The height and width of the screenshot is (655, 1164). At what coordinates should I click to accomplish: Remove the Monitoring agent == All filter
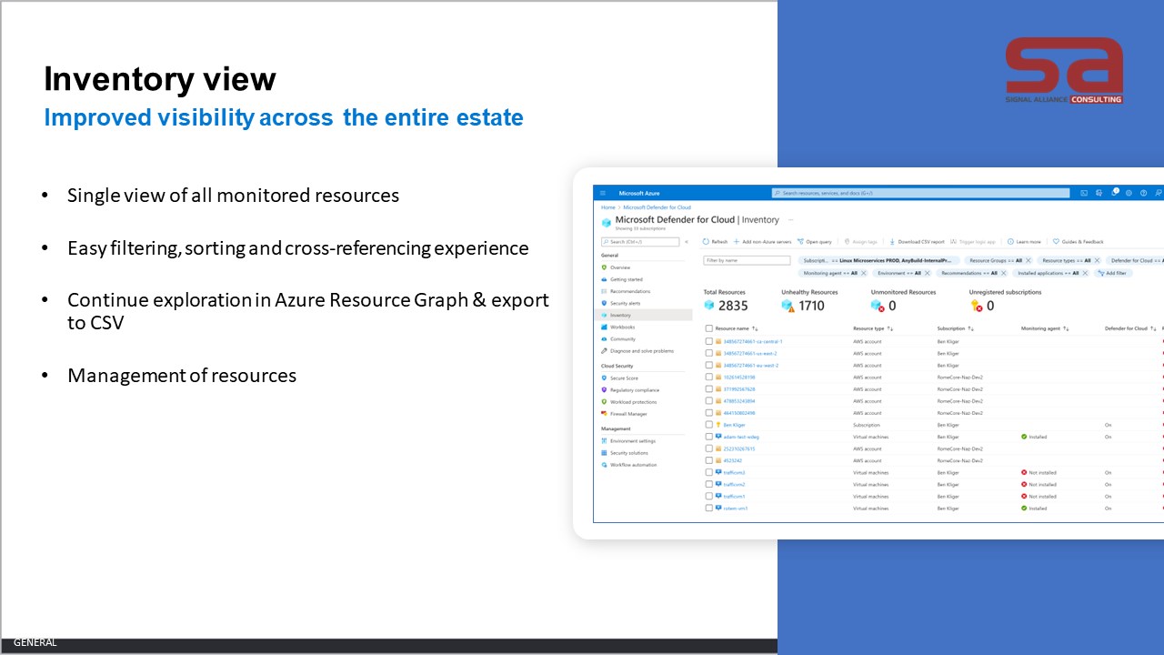click(863, 273)
